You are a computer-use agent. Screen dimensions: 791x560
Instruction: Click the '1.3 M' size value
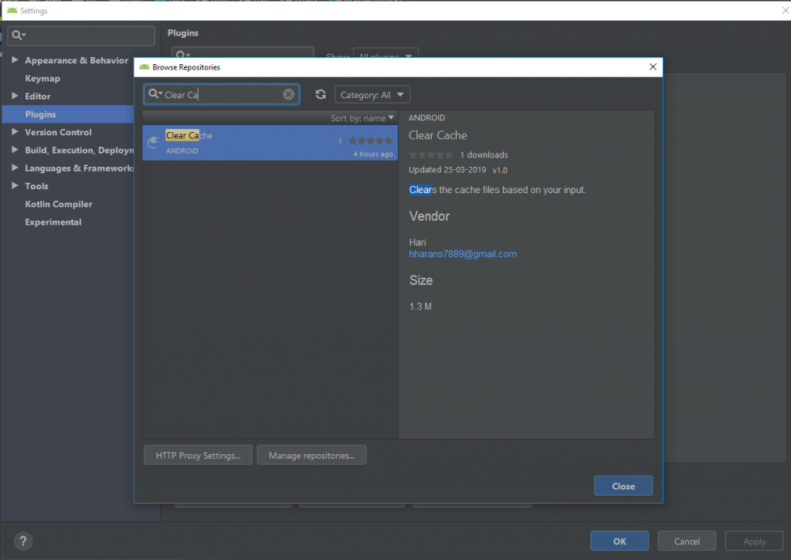(x=420, y=306)
